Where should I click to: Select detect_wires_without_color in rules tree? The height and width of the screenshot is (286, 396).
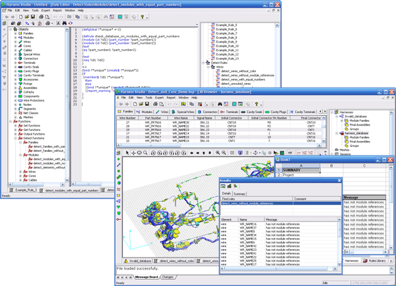238,71
